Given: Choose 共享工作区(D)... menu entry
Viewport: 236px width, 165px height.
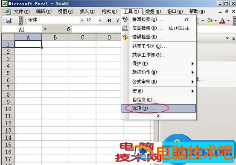Looking at the screenshot, I should pos(159,46).
